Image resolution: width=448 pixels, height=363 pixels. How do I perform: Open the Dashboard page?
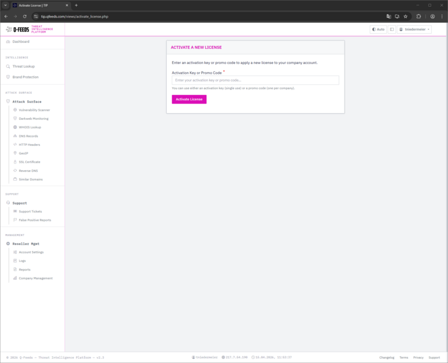coord(21,42)
